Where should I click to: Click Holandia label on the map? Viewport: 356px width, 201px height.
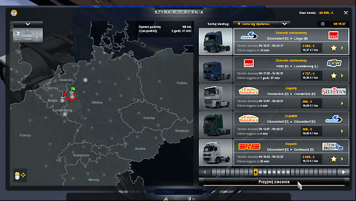coord(66,80)
